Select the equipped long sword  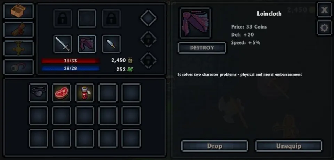[x=63, y=44]
